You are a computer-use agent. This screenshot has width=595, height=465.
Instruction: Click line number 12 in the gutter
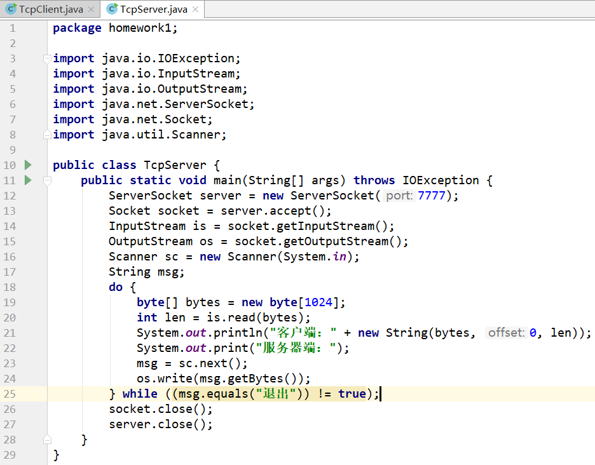pos(10,196)
